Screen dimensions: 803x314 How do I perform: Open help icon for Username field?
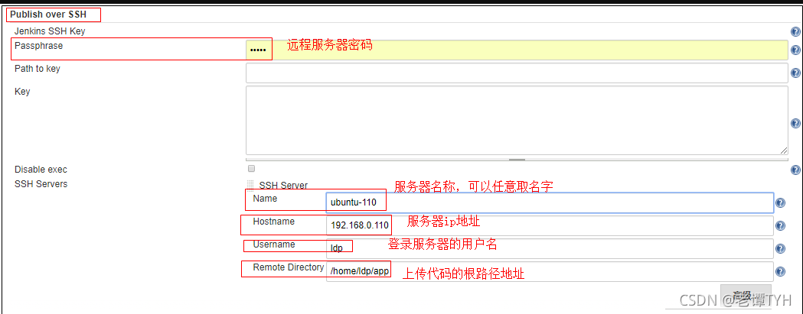(781, 248)
